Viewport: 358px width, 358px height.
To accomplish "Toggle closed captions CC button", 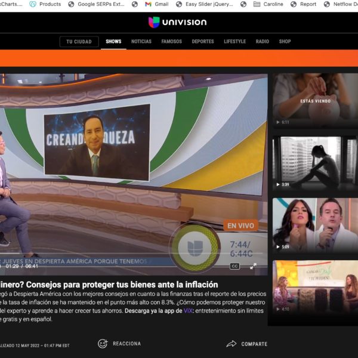I will point(234,266).
